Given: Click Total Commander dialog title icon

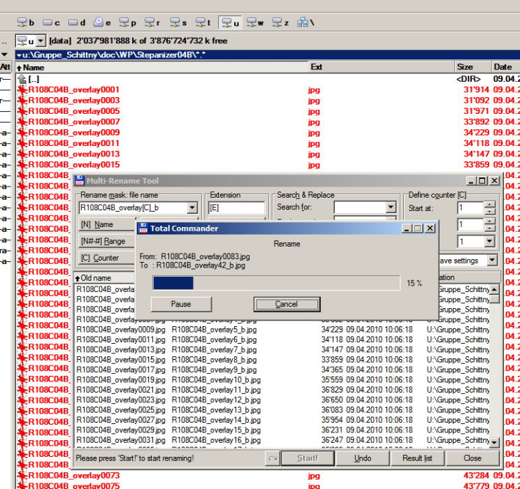Looking at the screenshot, I should 143,228.
